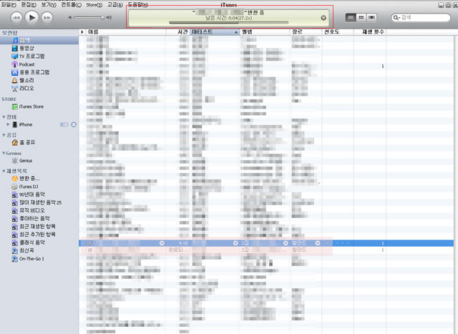Open the 클래식 음악 playlist
Screen dimensions: 458x334
click(x=29, y=242)
